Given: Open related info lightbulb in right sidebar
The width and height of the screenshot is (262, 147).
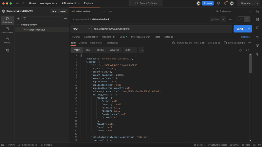Looking at the screenshot, I should coord(257,45).
